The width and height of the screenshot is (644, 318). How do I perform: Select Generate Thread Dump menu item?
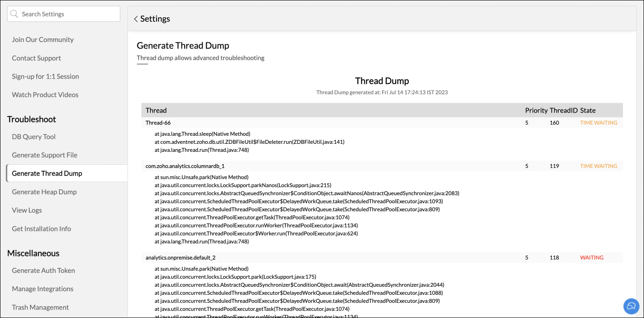coord(47,173)
